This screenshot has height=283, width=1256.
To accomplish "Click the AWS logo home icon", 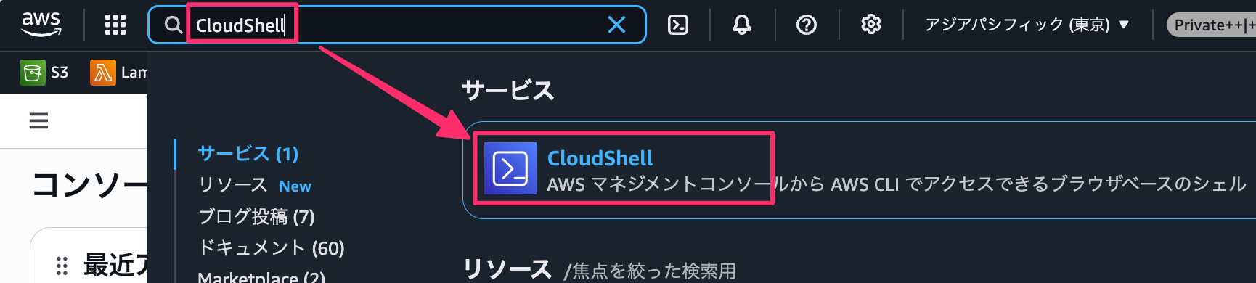I will click(41, 25).
